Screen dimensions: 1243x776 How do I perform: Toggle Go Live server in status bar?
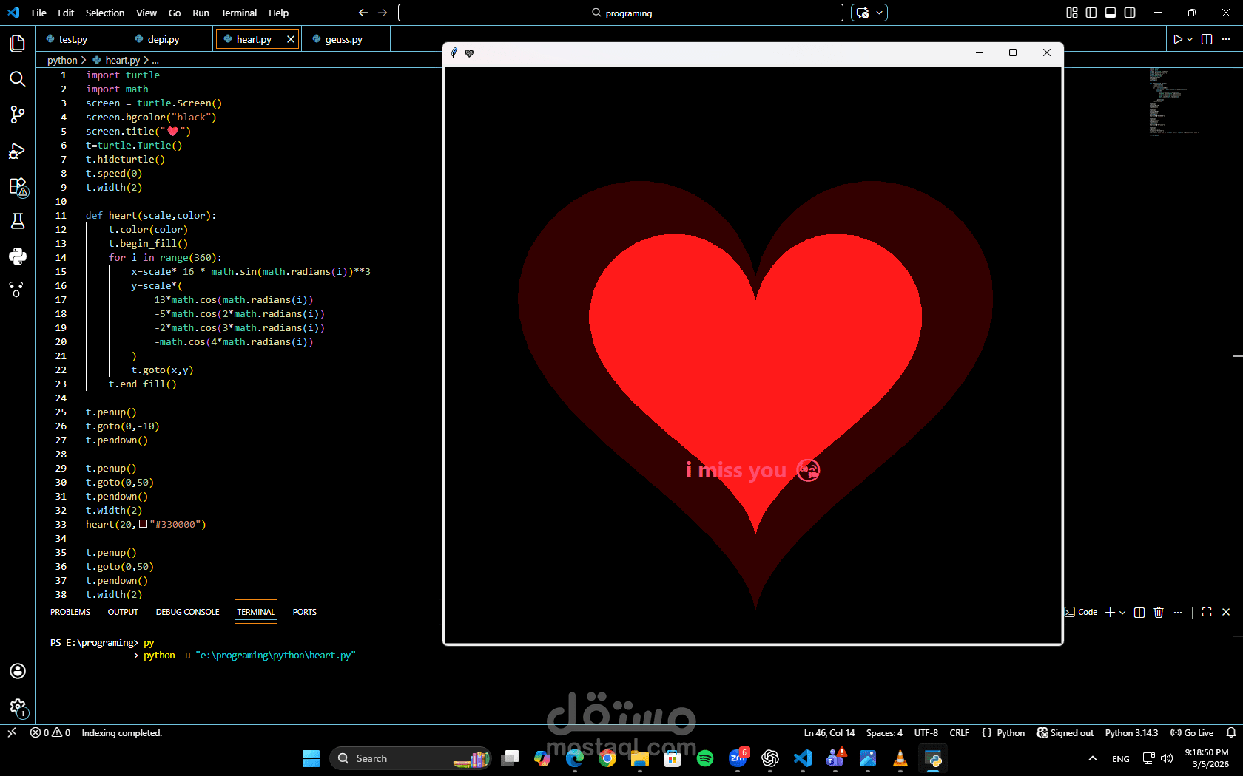tap(1193, 733)
